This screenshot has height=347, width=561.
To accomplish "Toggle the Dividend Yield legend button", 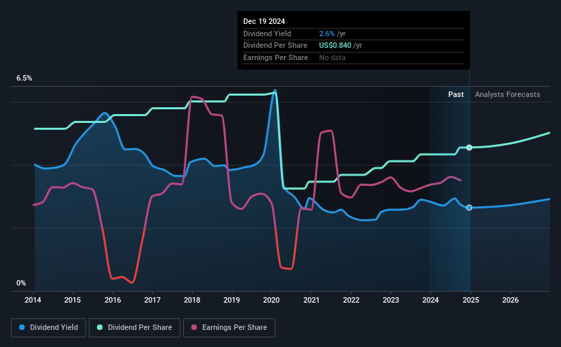I will click(49, 327).
